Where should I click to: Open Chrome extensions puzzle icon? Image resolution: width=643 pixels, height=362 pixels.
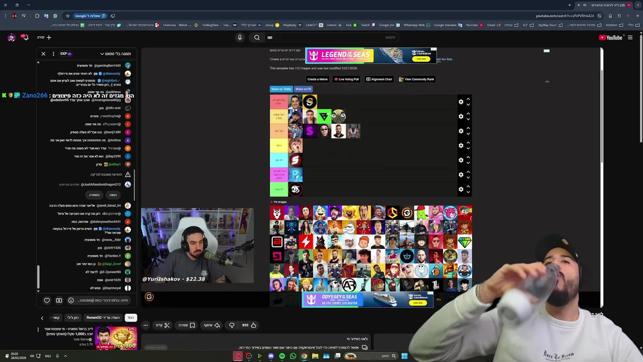click(x=37, y=16)
